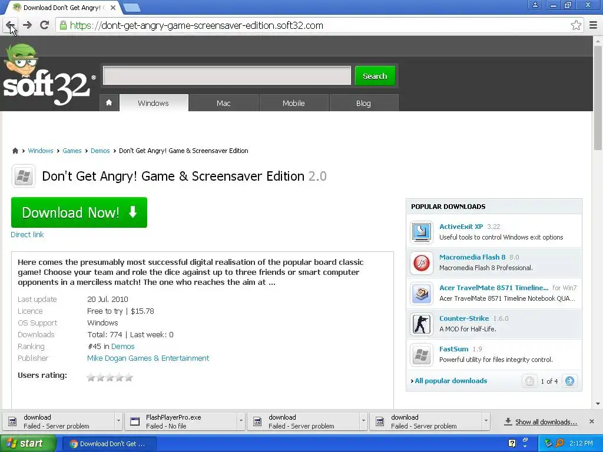Click the Demos ranking link
603x452 pixels.
tap(122, 346)
